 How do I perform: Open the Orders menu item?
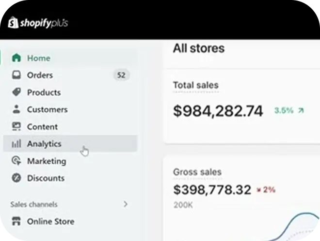[40, 75]
